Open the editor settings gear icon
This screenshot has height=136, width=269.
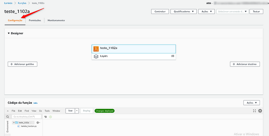[260, 111]
